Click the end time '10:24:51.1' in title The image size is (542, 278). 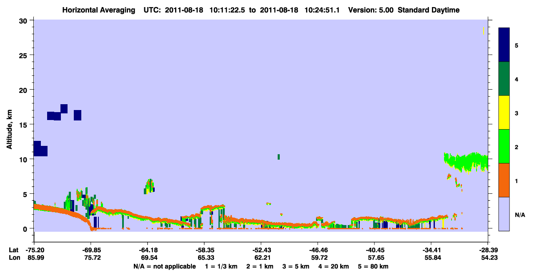322,10
